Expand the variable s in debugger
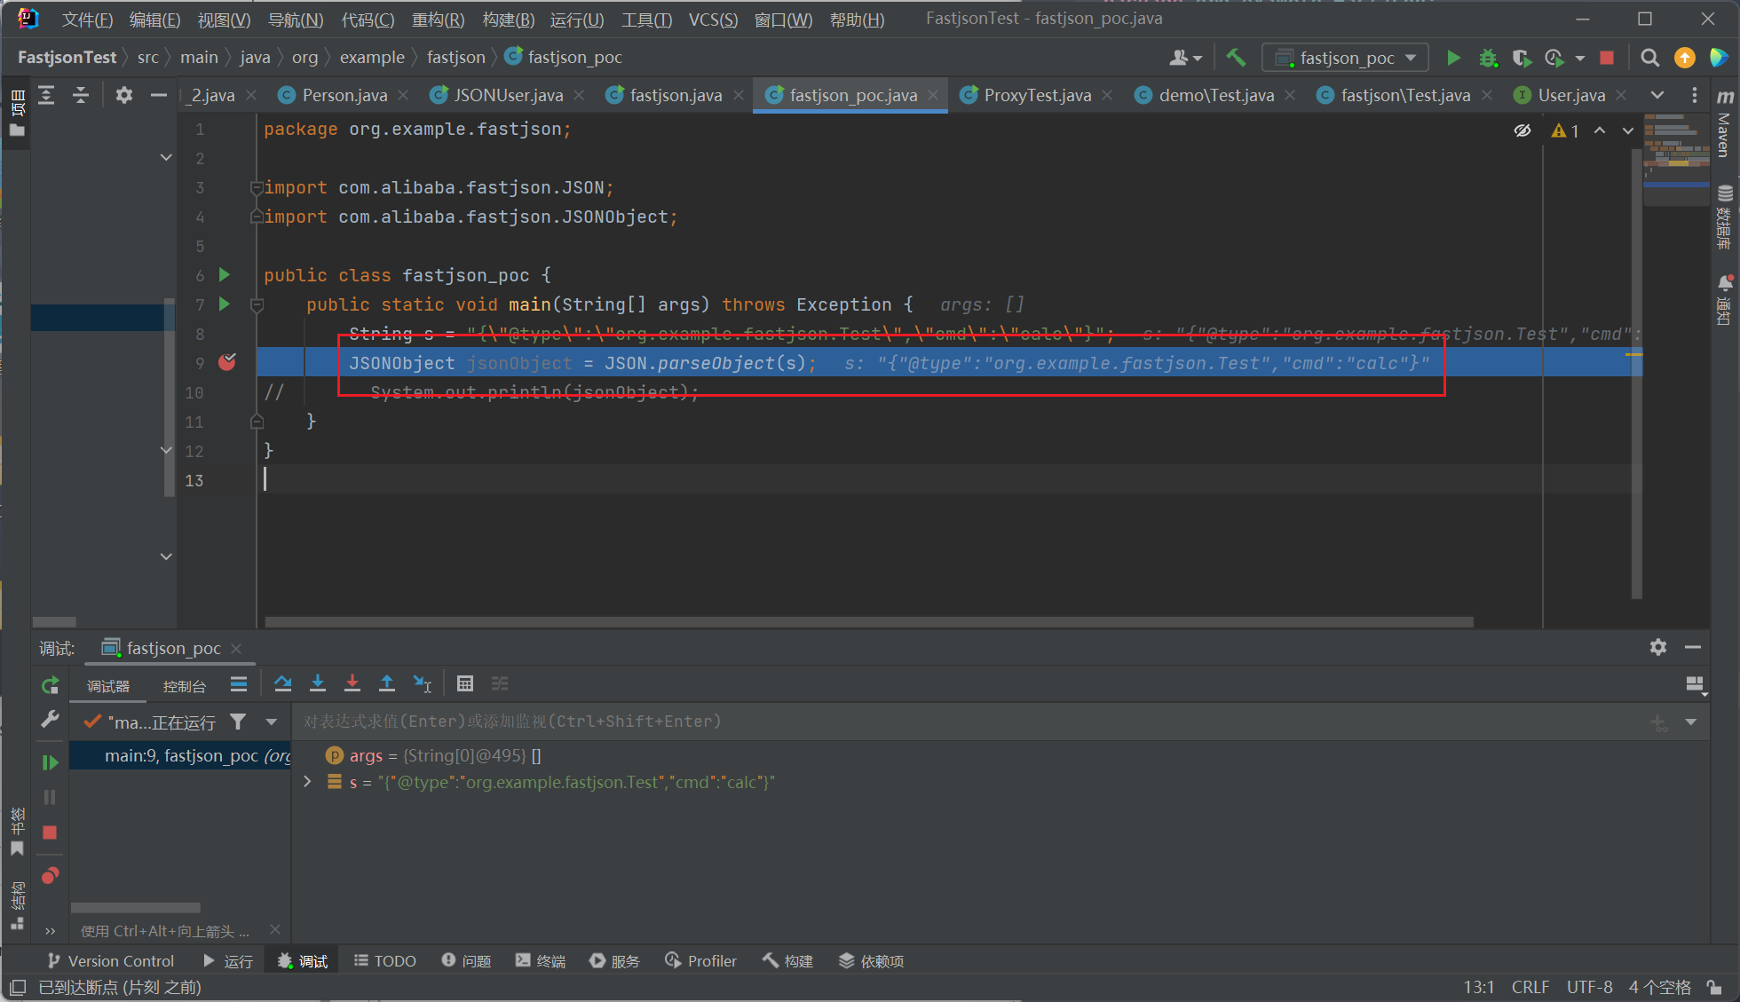The height and width of the screenshot is (1002, 1740). click(307, 782)
